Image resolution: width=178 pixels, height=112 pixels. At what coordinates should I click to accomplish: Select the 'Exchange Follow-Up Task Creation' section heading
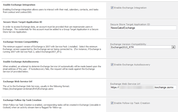coord(22,100)
